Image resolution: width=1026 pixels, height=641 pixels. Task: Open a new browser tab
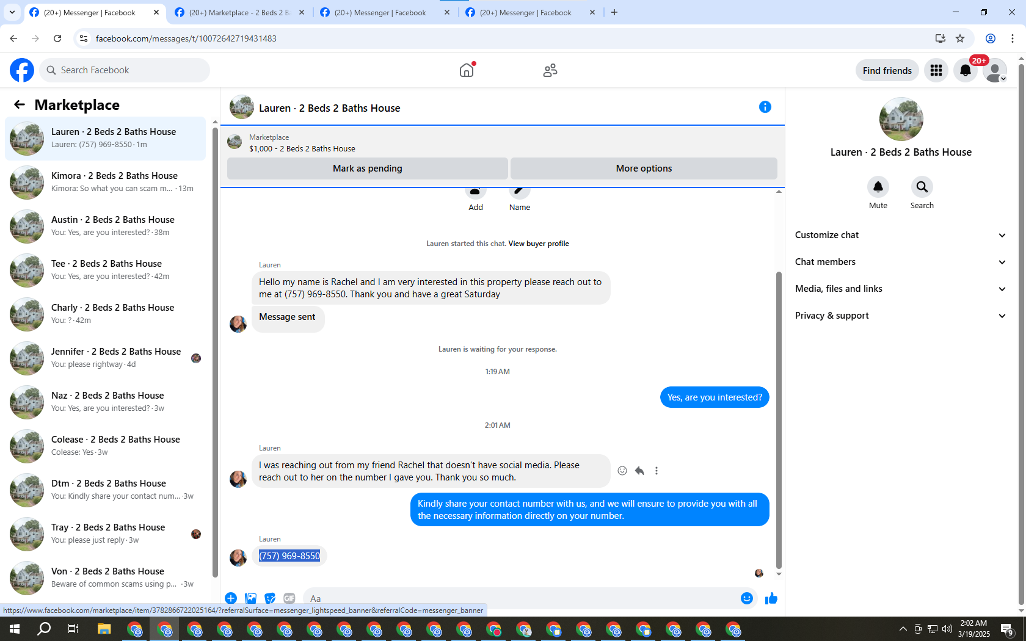coord(614,12)
